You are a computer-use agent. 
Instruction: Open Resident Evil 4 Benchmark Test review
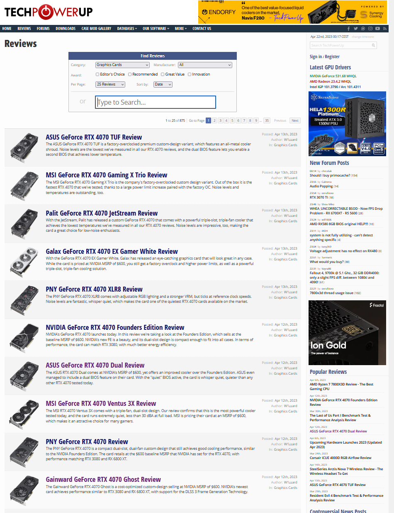pos(346,498)
